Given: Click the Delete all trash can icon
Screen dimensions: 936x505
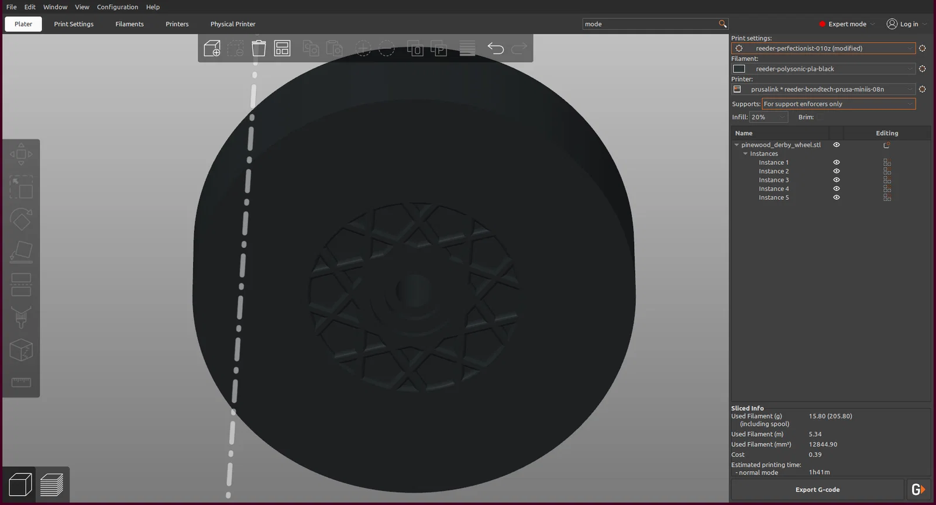Looking at the screenshot, I should click(259, 48).
